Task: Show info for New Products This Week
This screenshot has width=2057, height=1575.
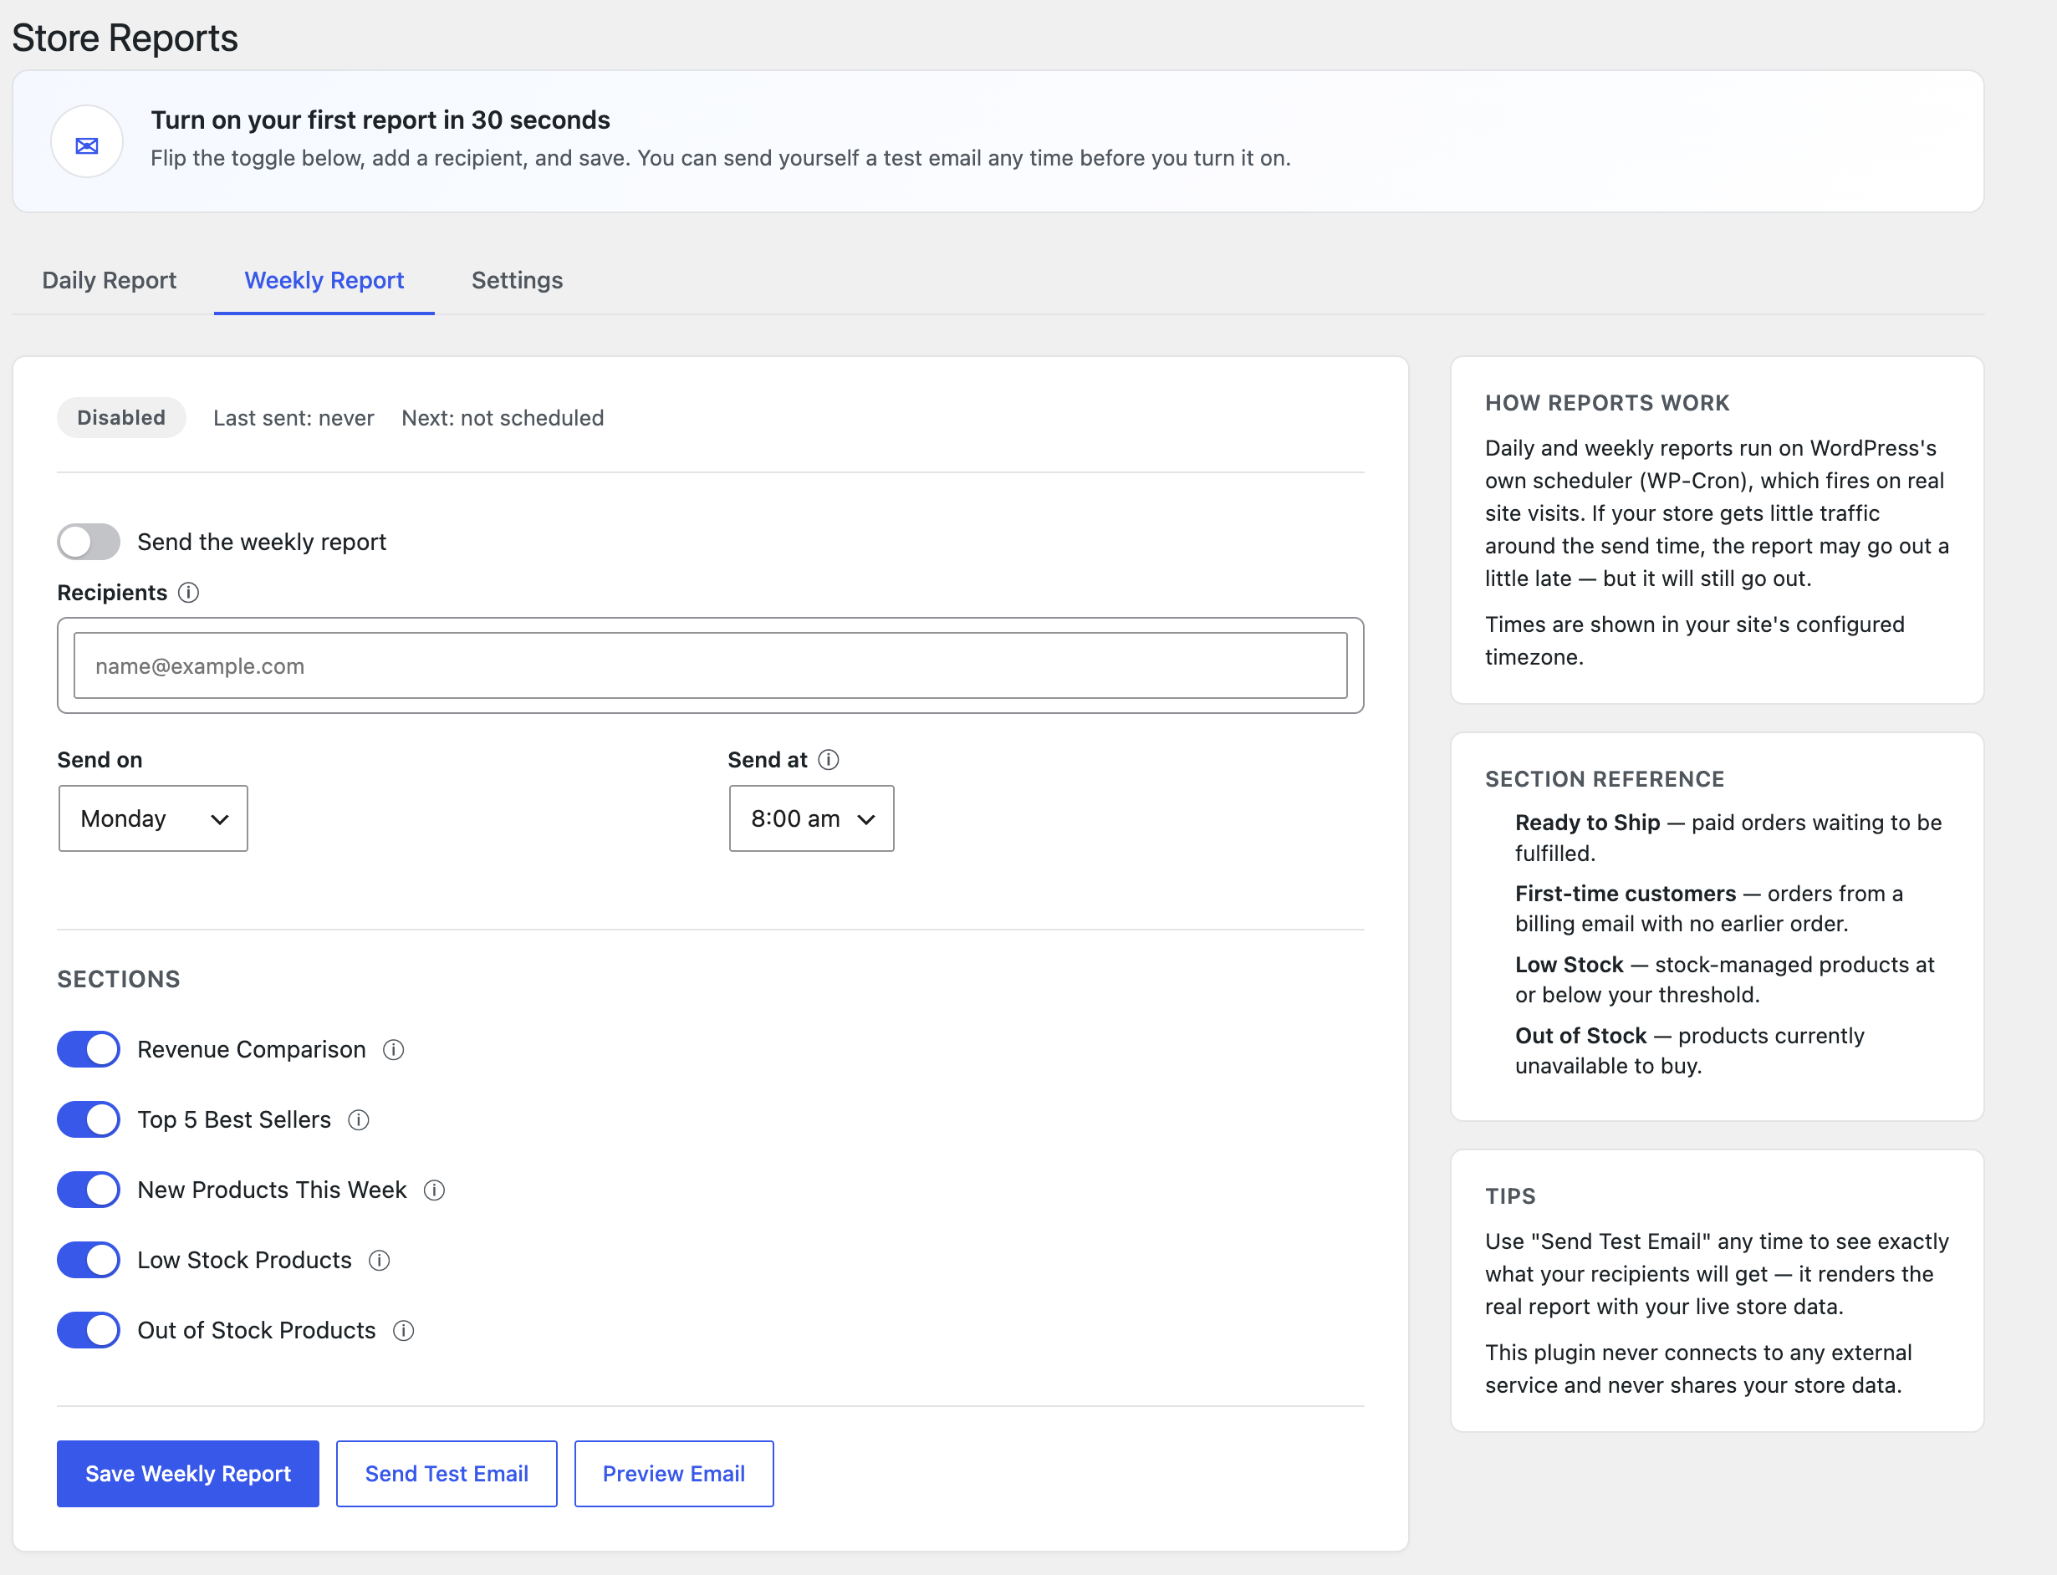Action: (x=434, y=1190)
